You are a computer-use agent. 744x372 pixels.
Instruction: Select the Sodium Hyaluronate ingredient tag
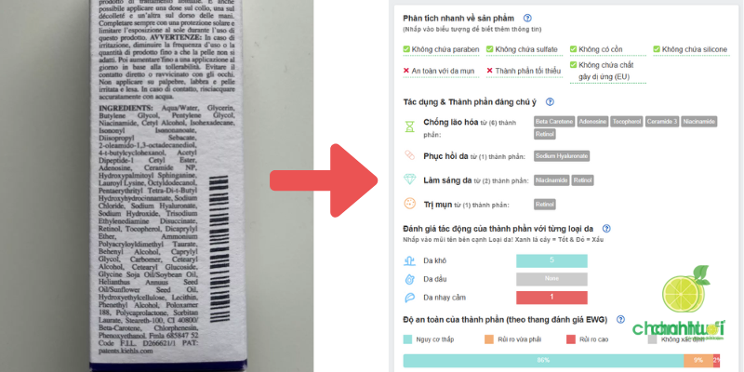562,155
